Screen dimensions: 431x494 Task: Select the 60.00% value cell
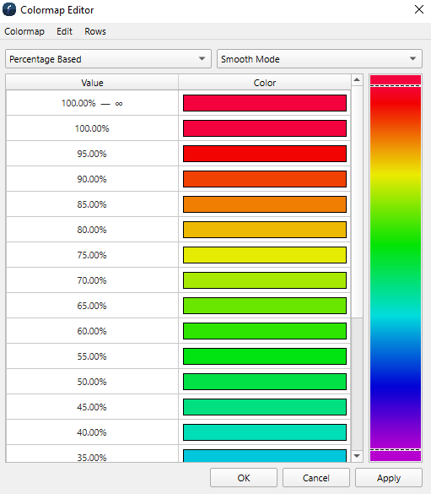92,331
